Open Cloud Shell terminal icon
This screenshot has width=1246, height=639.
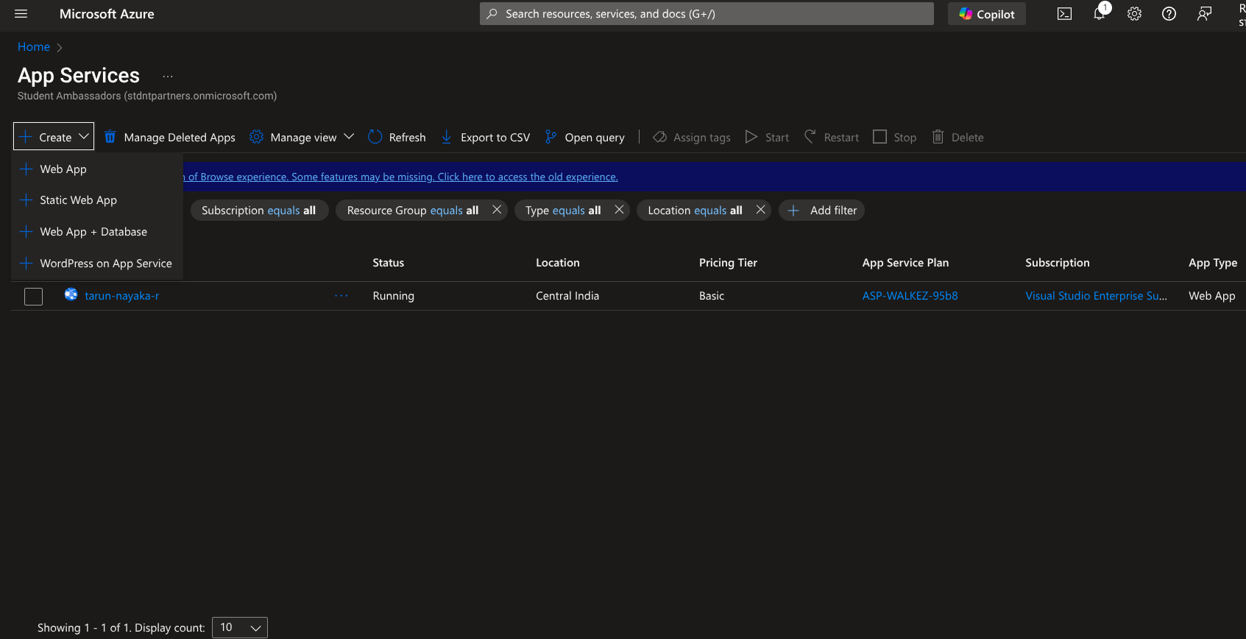[x=1064, y=14]
